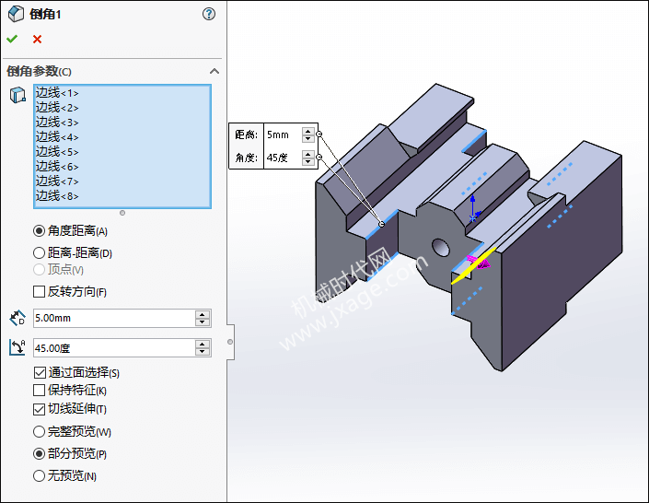The height and width of the screenshot is (503, 649).
Task: Uncheck the 通过面选择 checkbox
Action: coord(40,372)
